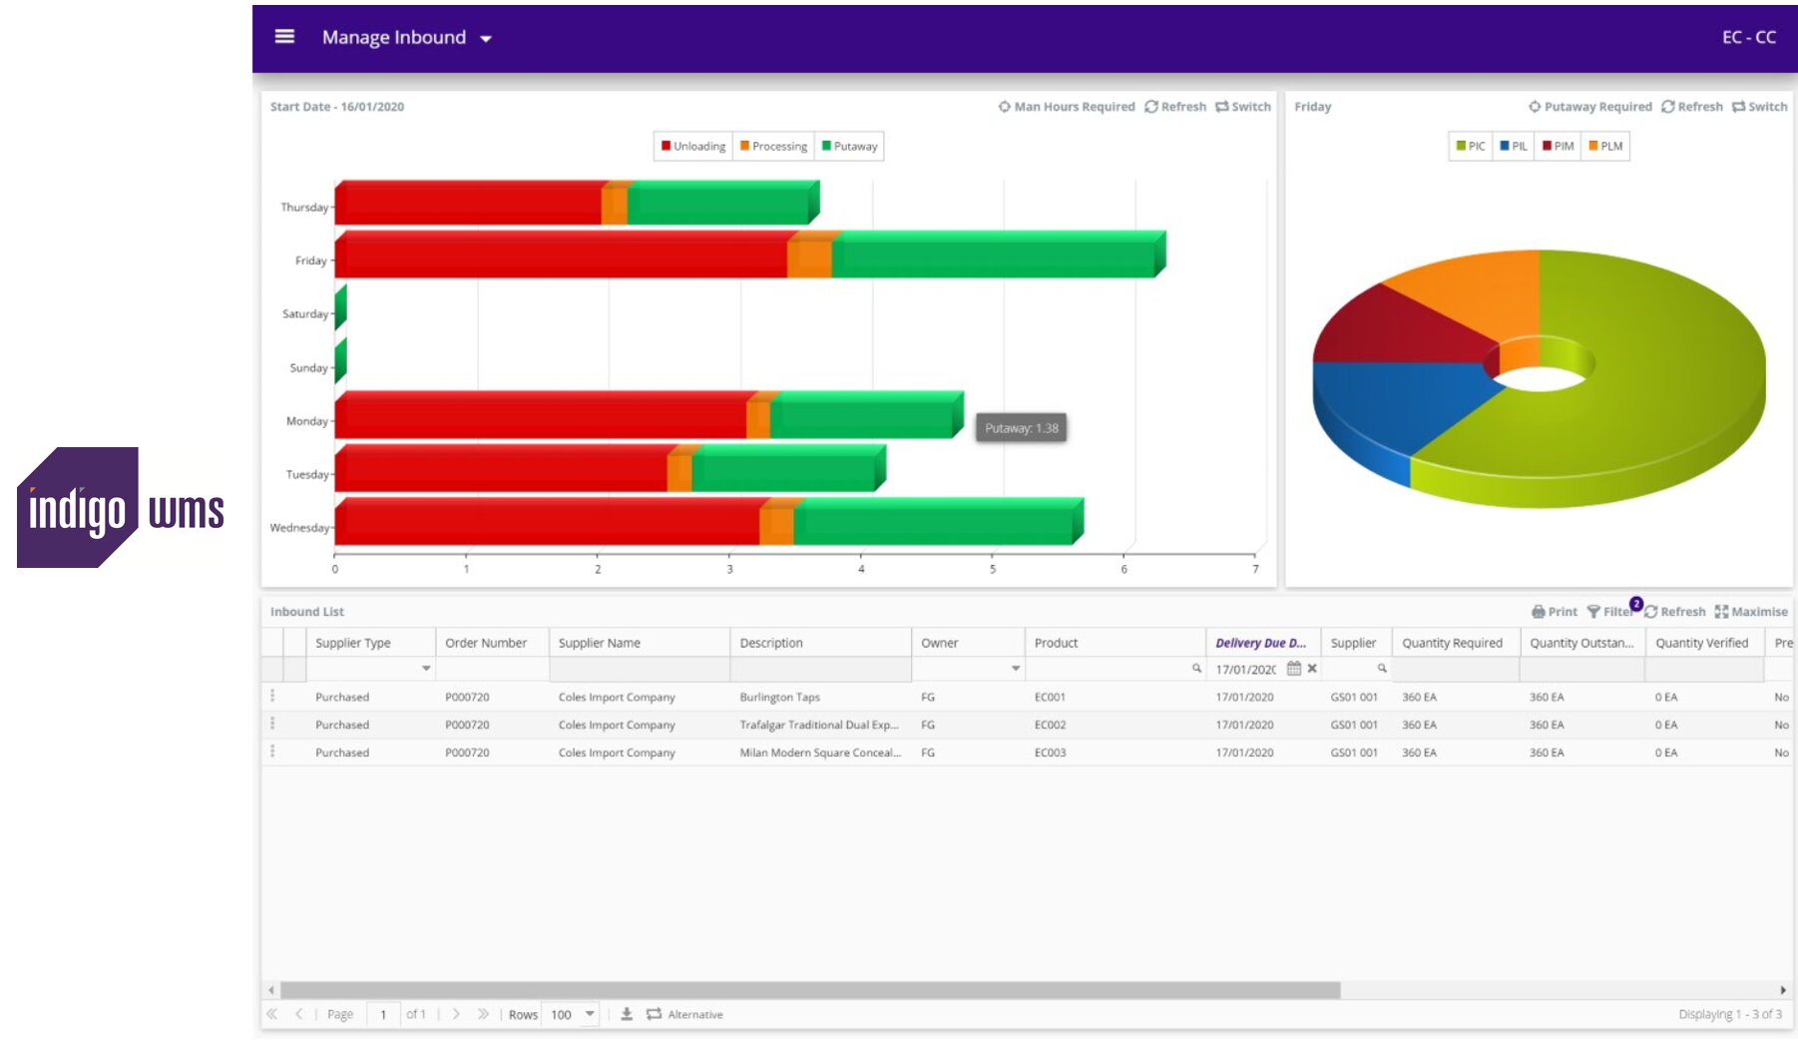Open the hamburger navigation menu

[284, 37]
